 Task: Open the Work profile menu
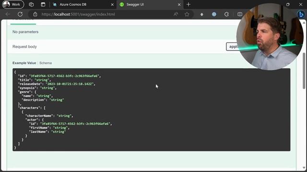click(13, 4)
